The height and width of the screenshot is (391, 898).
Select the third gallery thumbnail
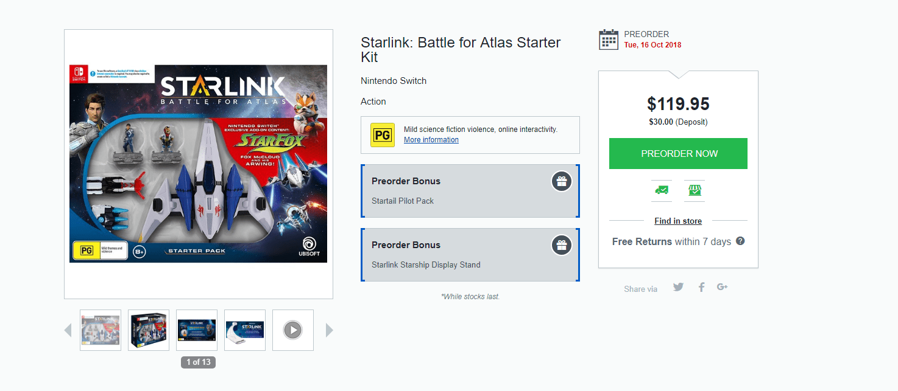[197, 330]
